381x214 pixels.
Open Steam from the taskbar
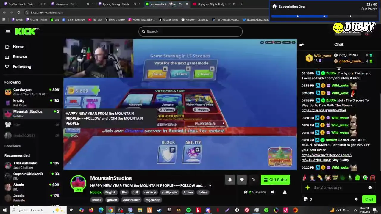pyautogui.click(x=159, y=210)
